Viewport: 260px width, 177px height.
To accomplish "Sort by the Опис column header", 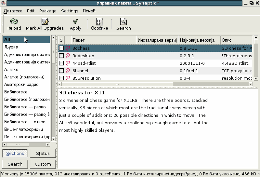I will pyautogui.click(x=237, y=40).
